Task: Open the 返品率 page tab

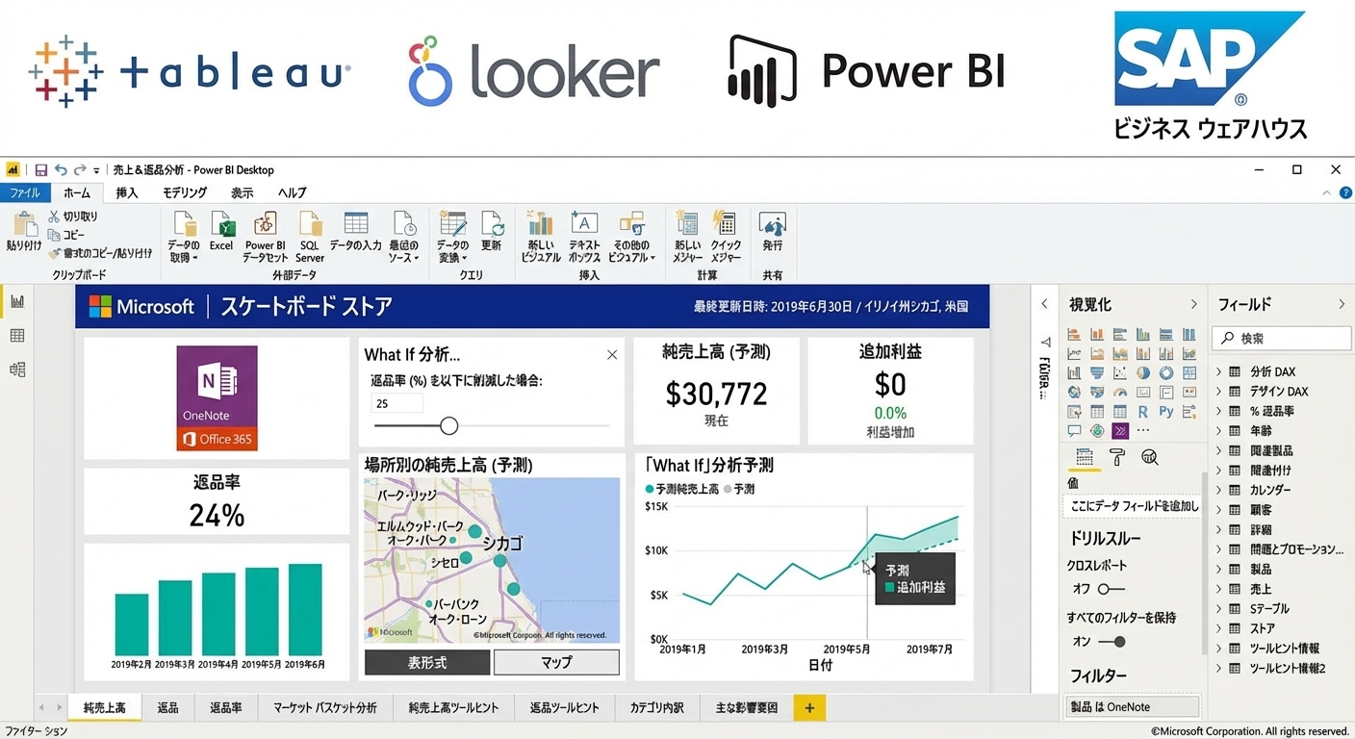Action: (x=226, y=708)
